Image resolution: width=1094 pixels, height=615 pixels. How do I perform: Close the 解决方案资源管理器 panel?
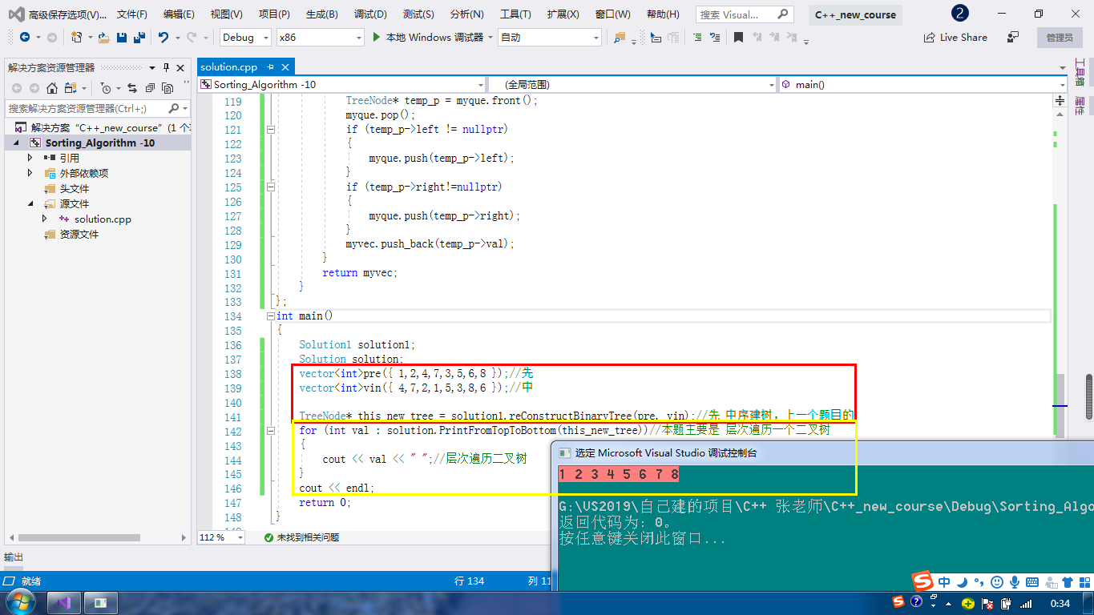(x=180, y=67)
